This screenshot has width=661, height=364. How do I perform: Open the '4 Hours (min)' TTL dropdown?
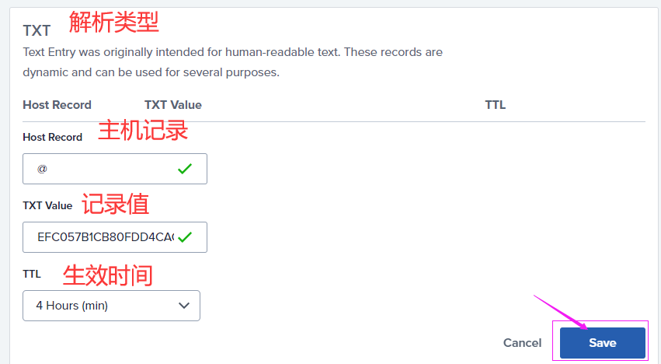[111, 306]
